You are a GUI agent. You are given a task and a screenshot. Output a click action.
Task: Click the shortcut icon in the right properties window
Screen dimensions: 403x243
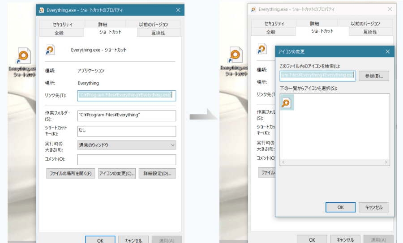click(x=262, y=49)
